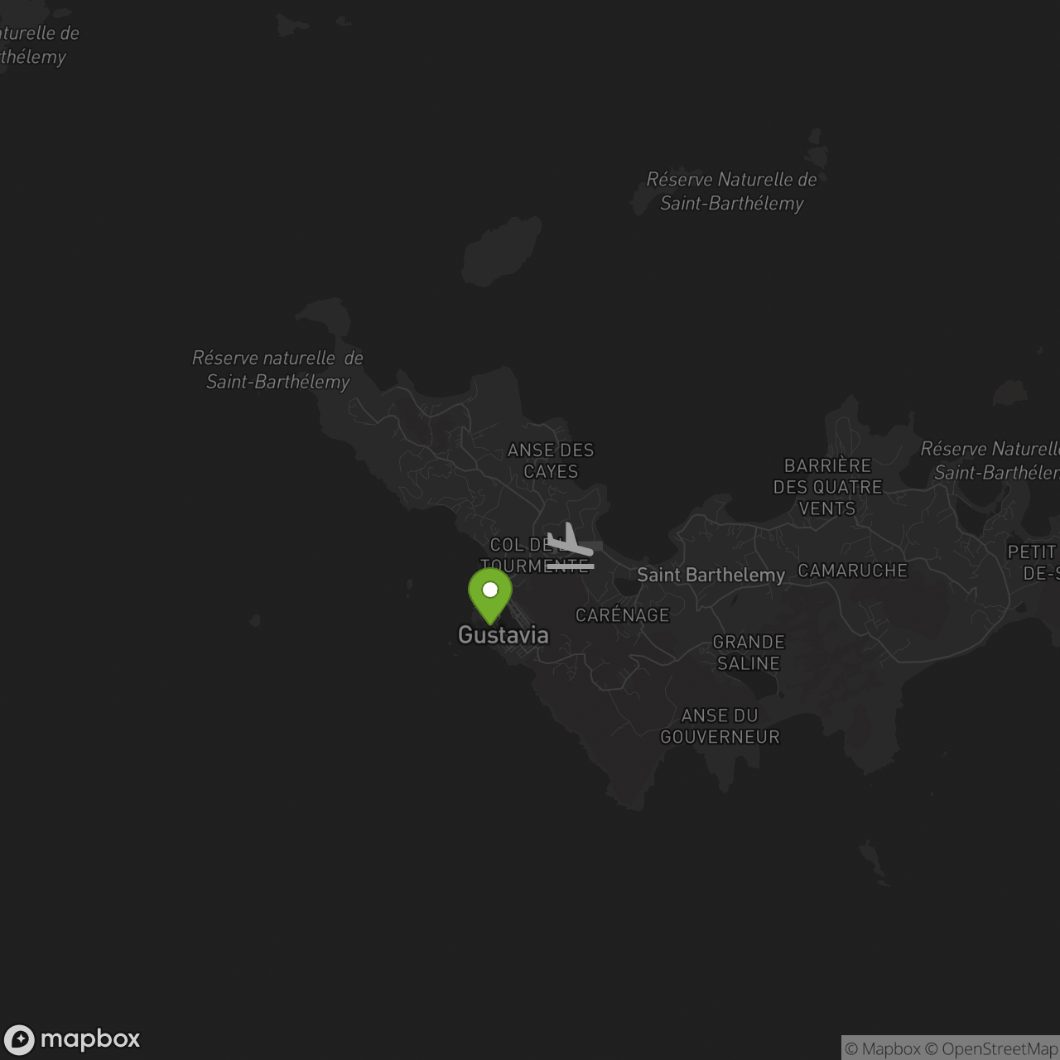Click the Réserve Naturelle label at right edge
This screenshot has width=1060, height=1060.
(990, 460)
